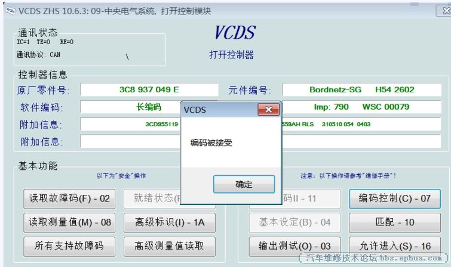Start 输出测试(O) - 03

coord(294,246)
